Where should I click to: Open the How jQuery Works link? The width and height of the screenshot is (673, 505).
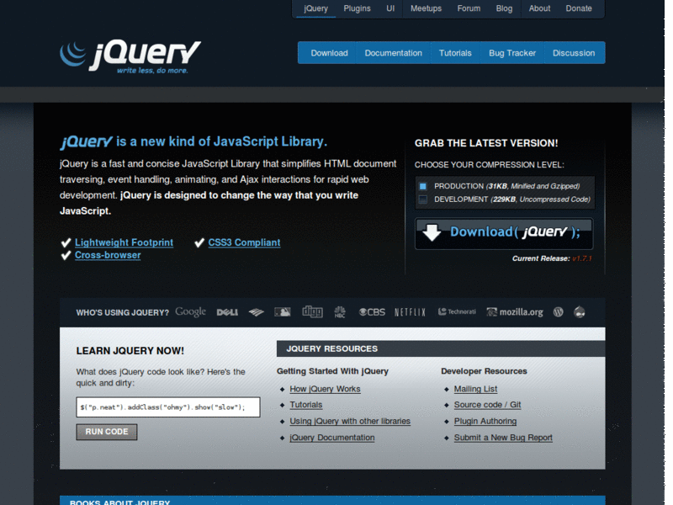coord(325,389)
